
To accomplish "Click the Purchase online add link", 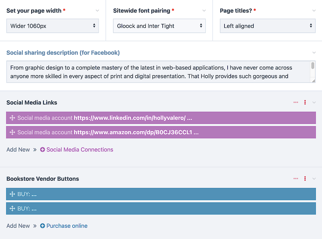I will tap(67, 226).
